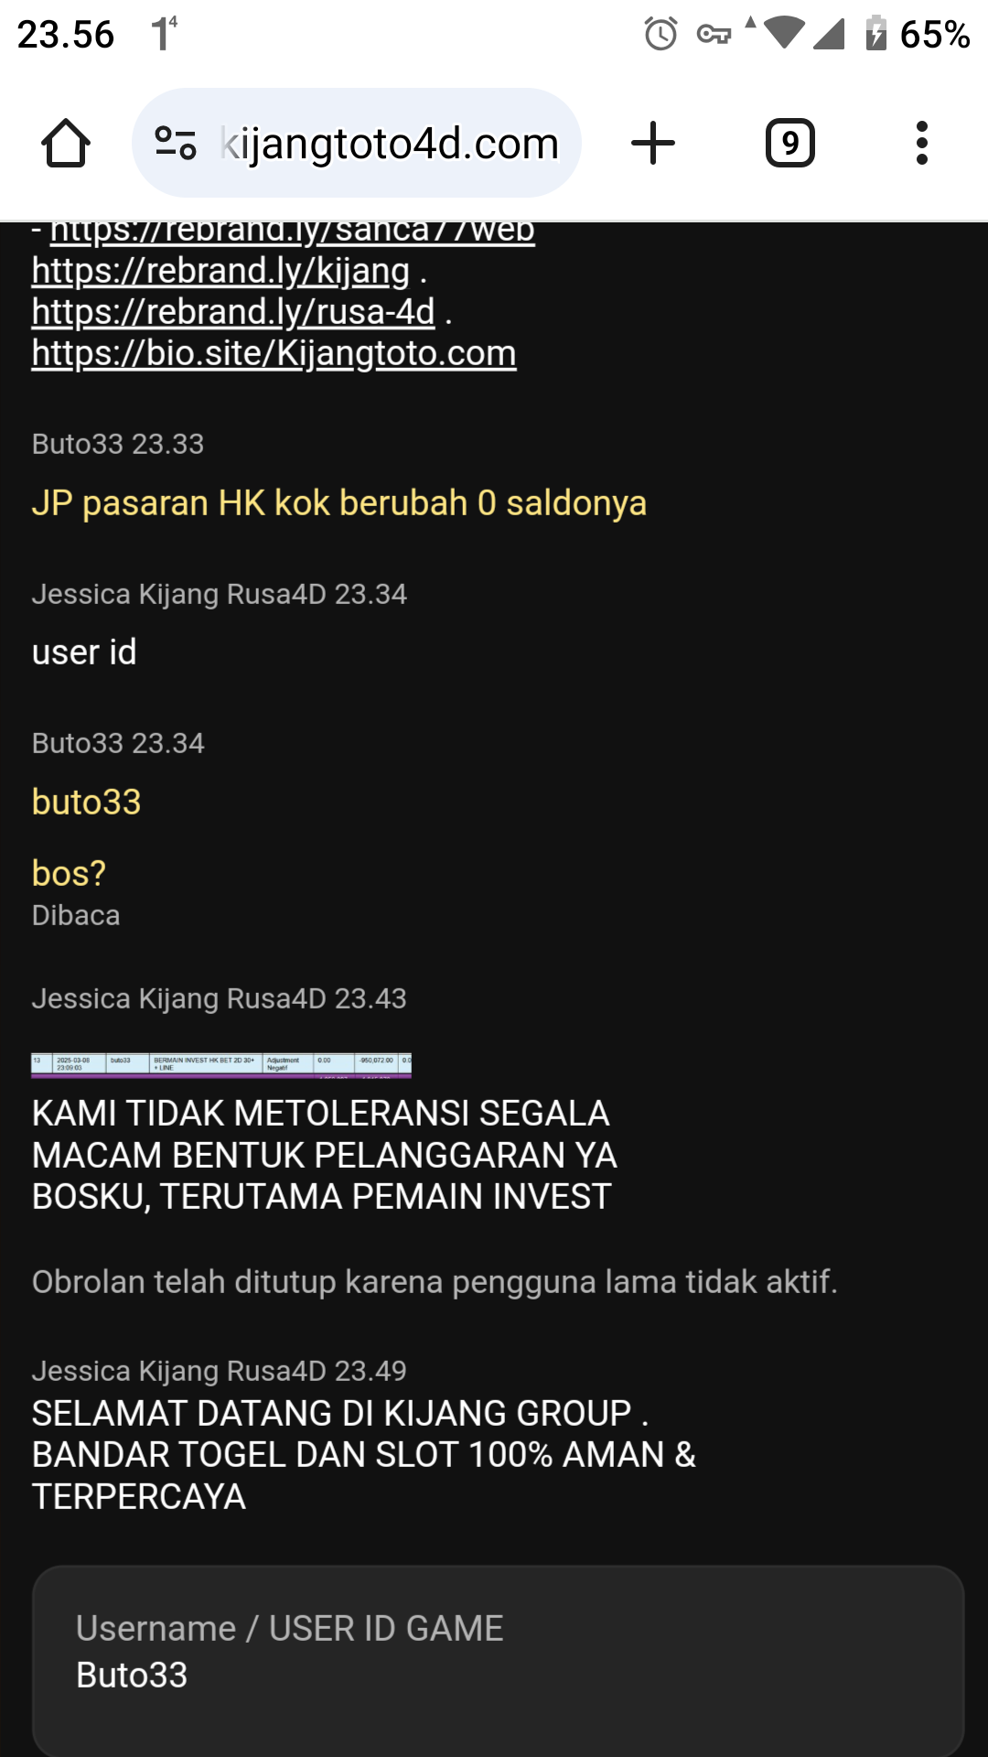Tap the 'JP pasaran HK' chat message
The height and width of the screenshot is (1757, 988).
click(x=339, y=503)
